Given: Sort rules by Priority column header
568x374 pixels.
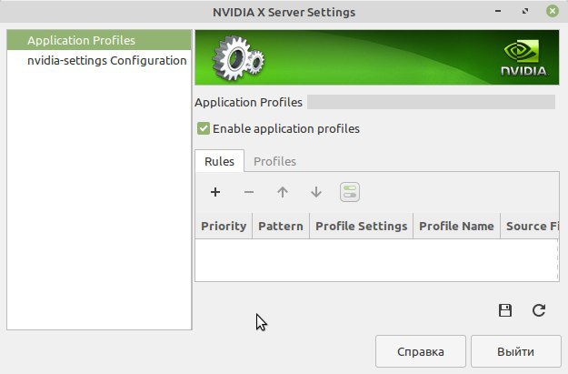Looking at the screenshot, I should click(224, 226).
